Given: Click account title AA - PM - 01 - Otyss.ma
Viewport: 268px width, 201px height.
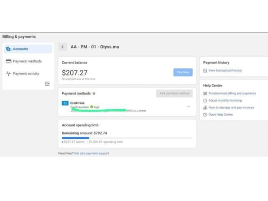Looking at the screenshot, I should pyautogui.click(x=95, y=47).
